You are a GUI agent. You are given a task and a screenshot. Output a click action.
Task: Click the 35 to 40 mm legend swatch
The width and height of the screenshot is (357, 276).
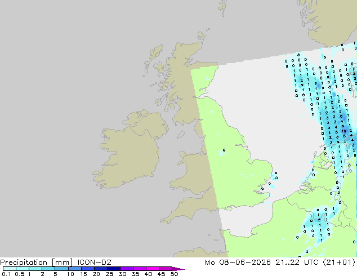point(139,269)
